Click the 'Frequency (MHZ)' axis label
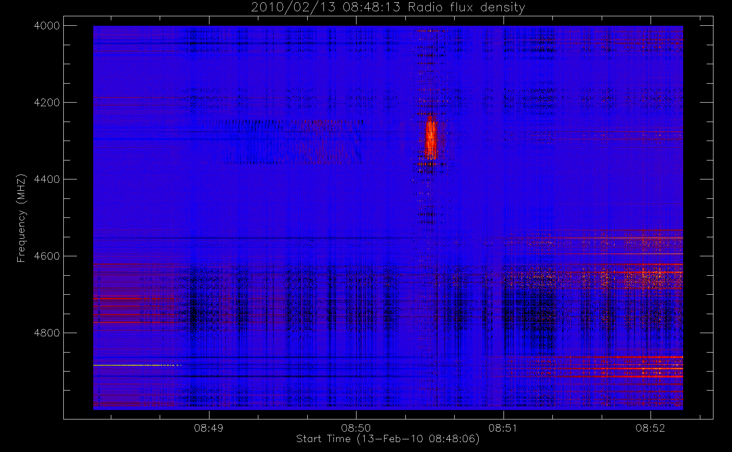The width and height of the screenshot is (732, 452). (21, 218)
